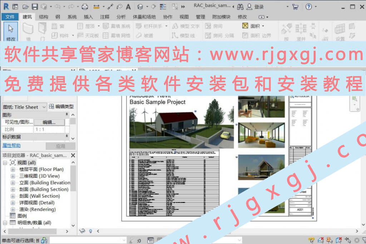Click the 模型文字 (Model Text) tool

[186, 26]
